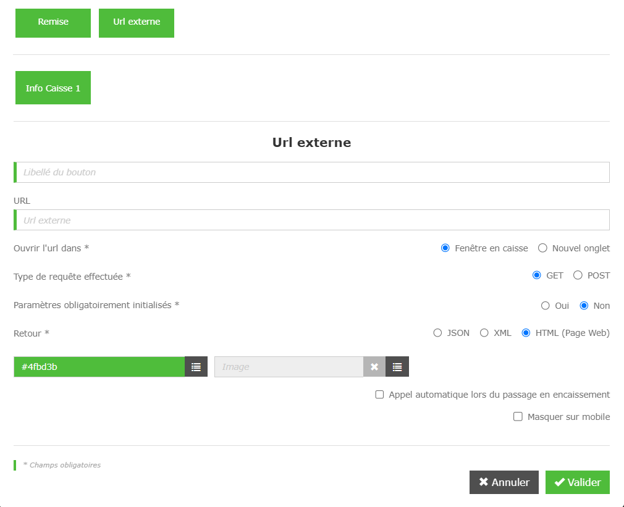Click the Champs obligatoires note
This screenshot has height=507, width=624.
62,465
